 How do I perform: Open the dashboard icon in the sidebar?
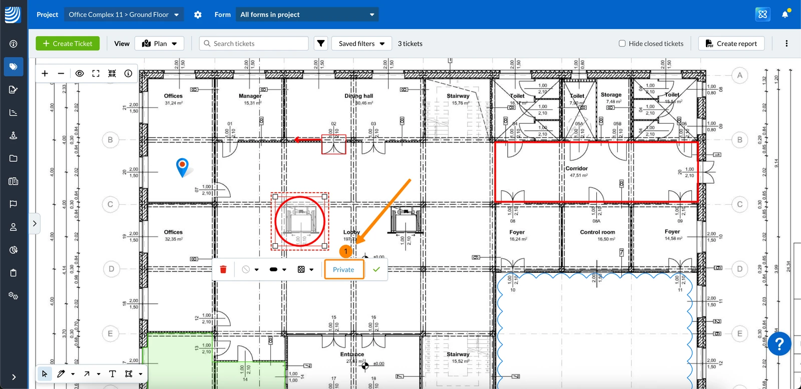(14, 44)
